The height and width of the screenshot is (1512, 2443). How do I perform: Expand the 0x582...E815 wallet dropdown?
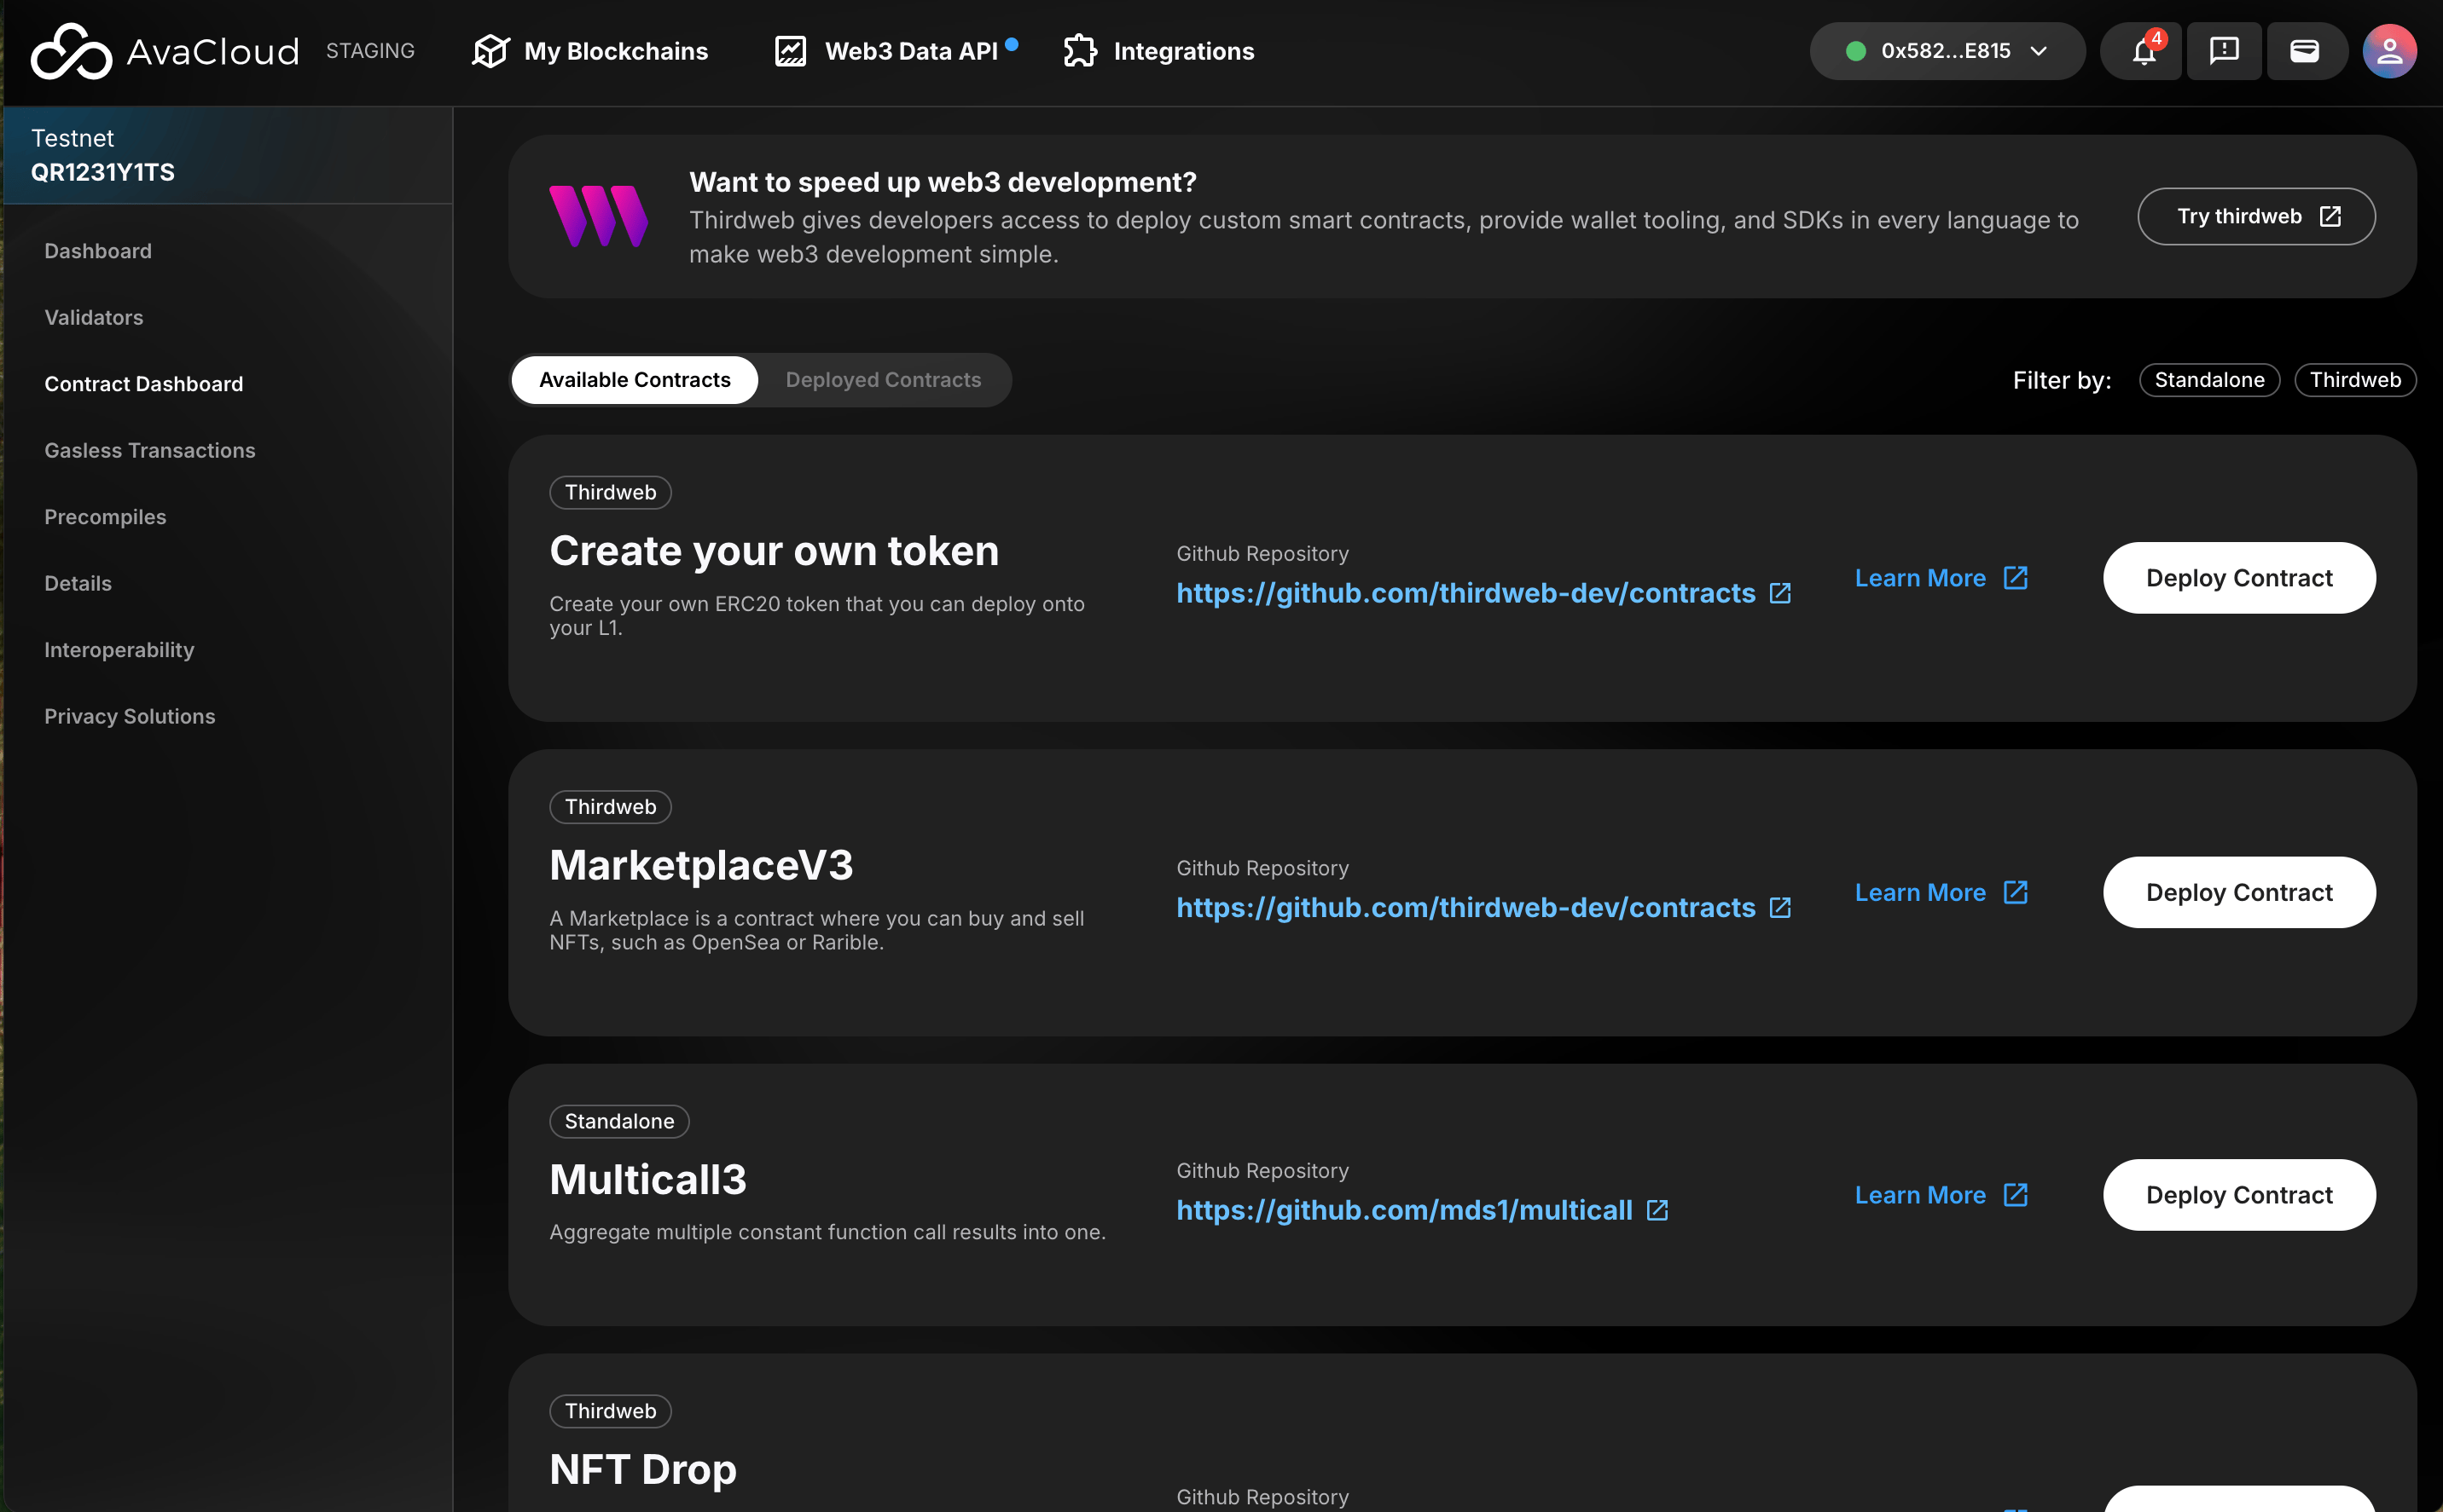[1947, 51]
